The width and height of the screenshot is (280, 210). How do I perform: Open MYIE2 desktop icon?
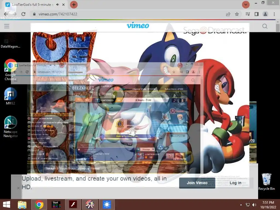tap(10, 96)
